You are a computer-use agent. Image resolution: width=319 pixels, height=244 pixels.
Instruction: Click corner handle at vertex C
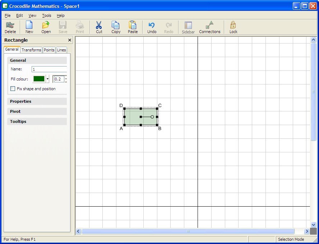(x=157, y=109)
